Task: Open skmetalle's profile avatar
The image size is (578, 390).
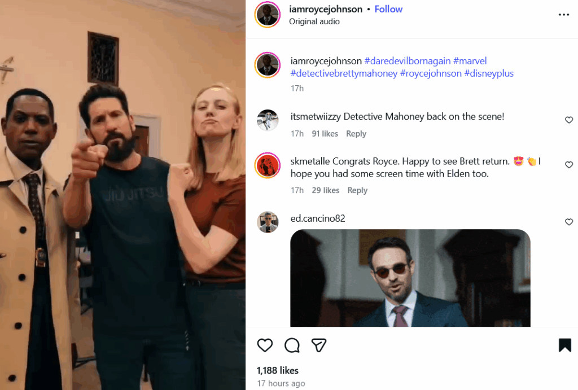Action: 268,165
